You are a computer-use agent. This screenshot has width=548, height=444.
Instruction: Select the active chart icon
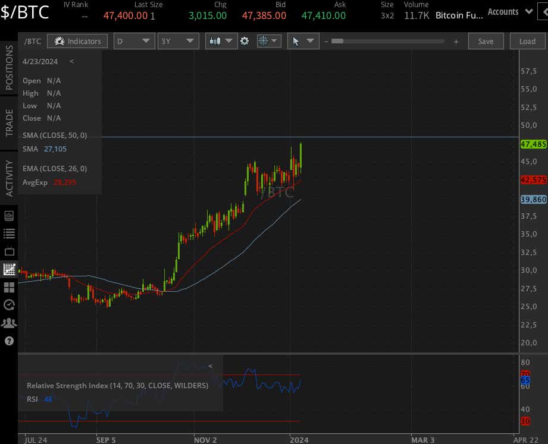point(9,269)
